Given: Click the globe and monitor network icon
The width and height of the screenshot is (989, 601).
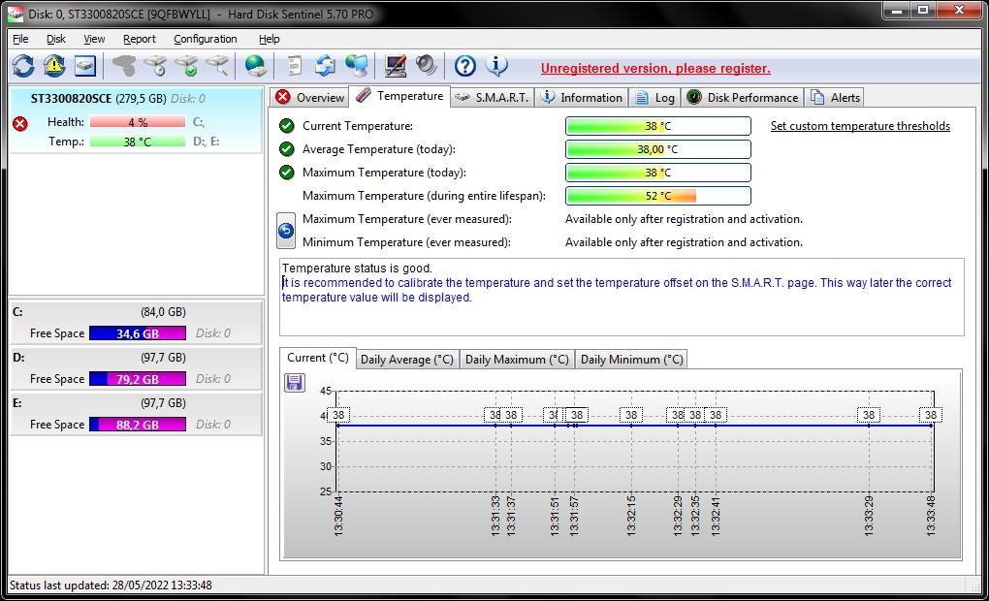Looking at the screenshot, I should (357, 66).
